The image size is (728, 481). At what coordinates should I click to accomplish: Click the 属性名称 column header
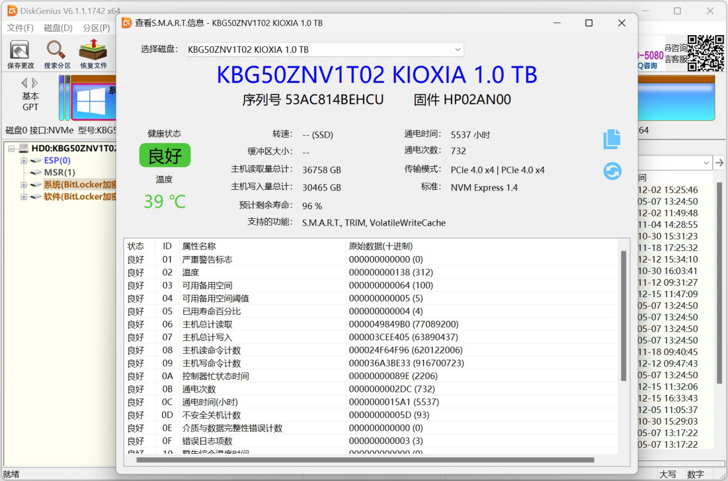199,246
